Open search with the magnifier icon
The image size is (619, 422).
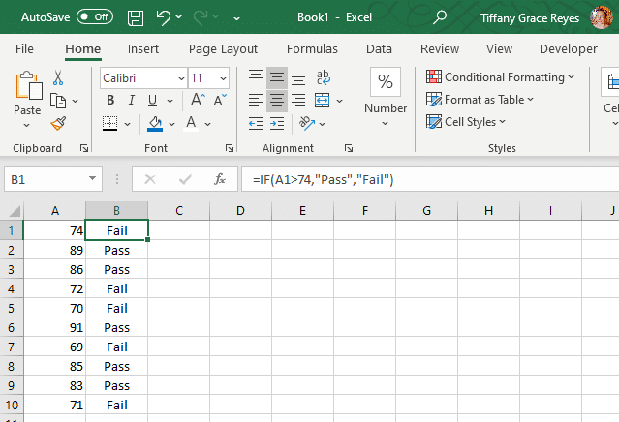pos(440,17)
